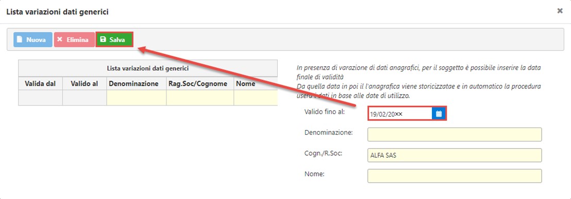Click the Denominazione column header in table
The image size is (571, 199).
(x=137, y=84)
